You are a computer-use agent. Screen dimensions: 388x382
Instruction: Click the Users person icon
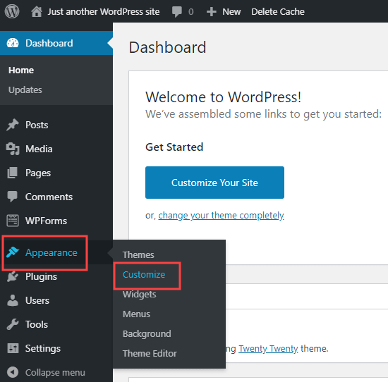point(13,300)
